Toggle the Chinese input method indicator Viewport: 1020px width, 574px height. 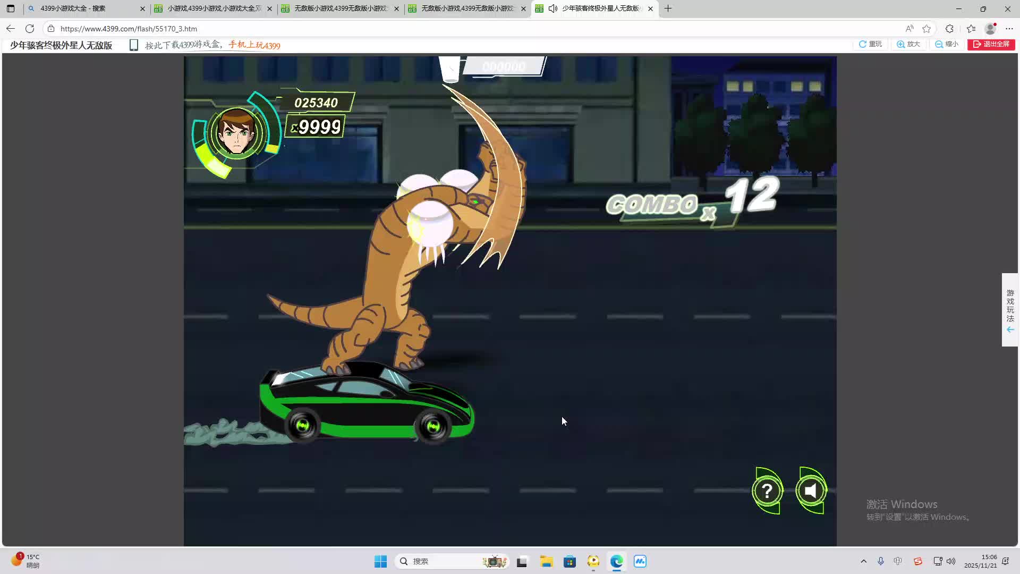pos(898,561)
